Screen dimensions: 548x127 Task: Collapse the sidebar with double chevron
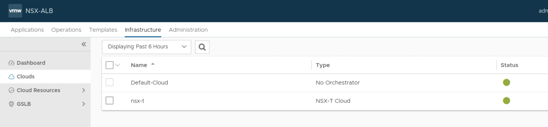[84, 44]
